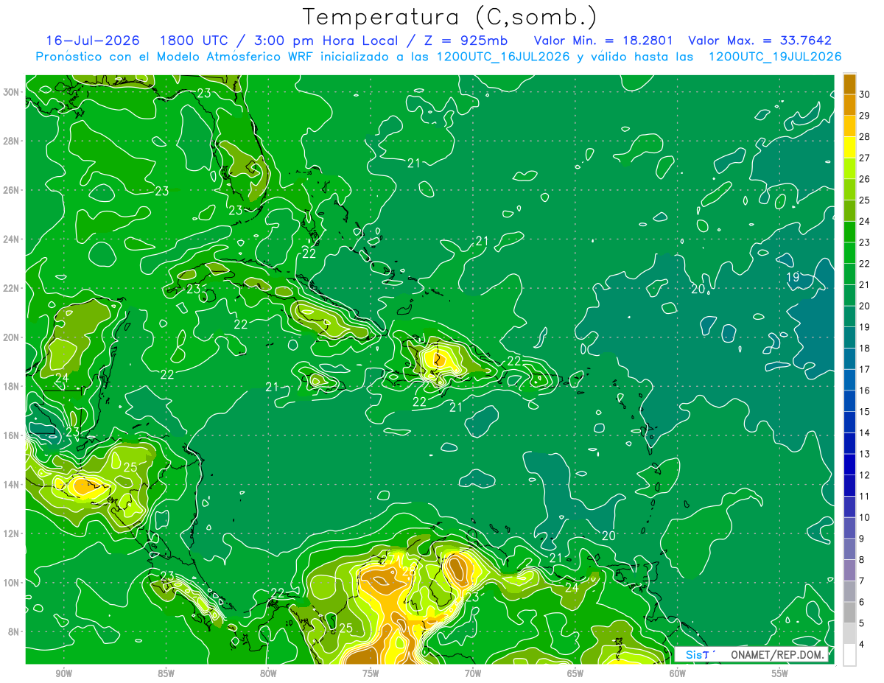Click the title 'Temperatura (C,somb.)'
The width and height of the screenshot is (884, 683).
[449, 17]
